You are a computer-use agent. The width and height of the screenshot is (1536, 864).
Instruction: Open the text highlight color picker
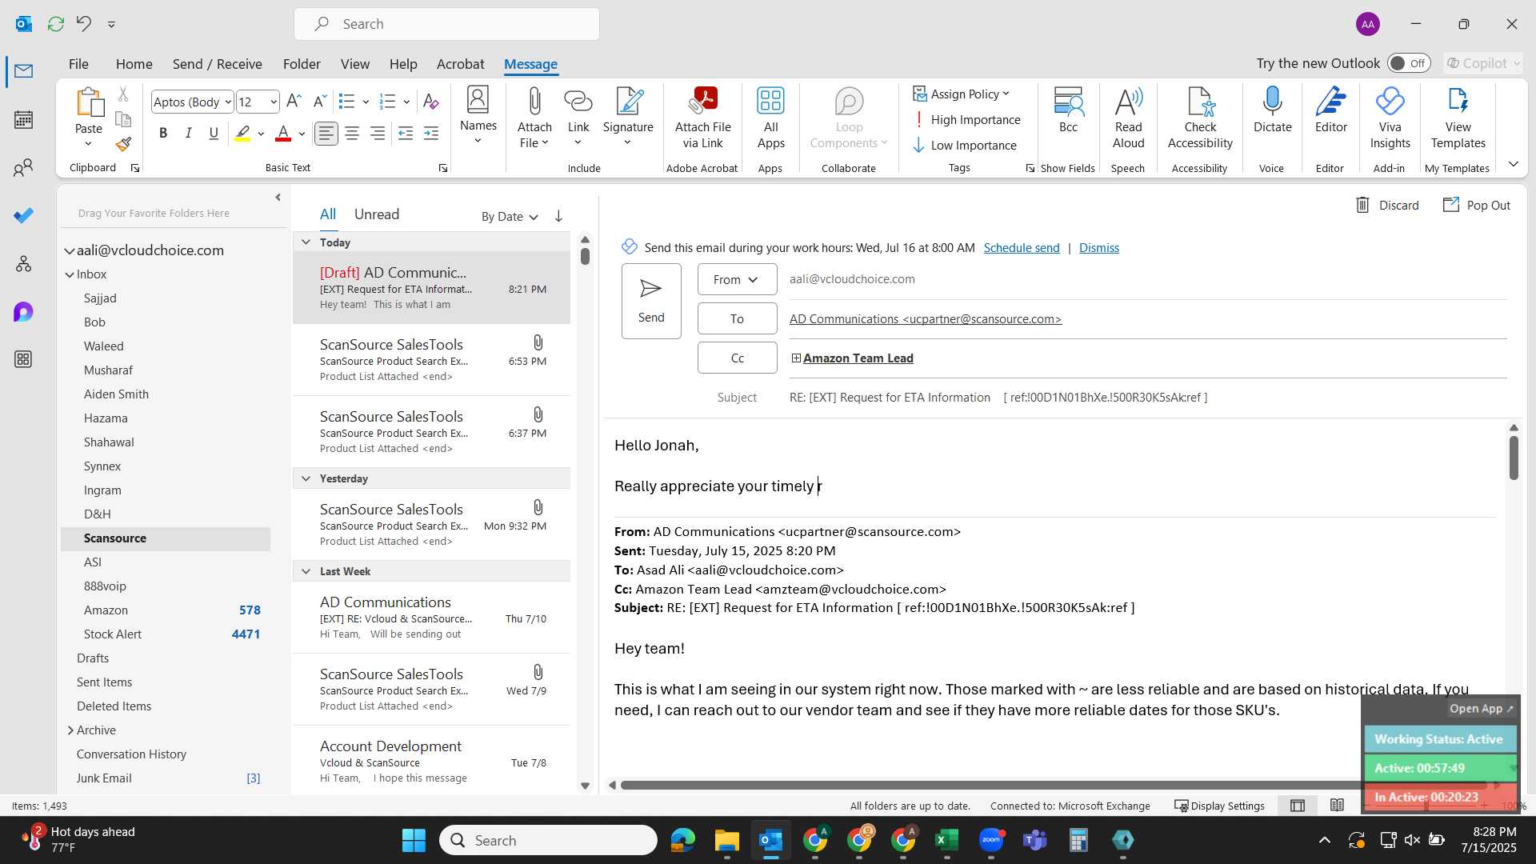pos(261,134)
